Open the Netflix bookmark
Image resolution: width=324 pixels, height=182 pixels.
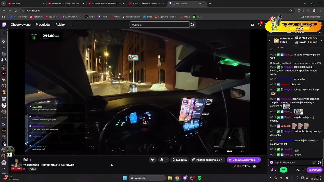pos(115,17)
